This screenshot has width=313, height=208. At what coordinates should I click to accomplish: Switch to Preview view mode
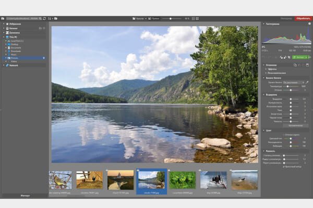[x=154, y=19]
